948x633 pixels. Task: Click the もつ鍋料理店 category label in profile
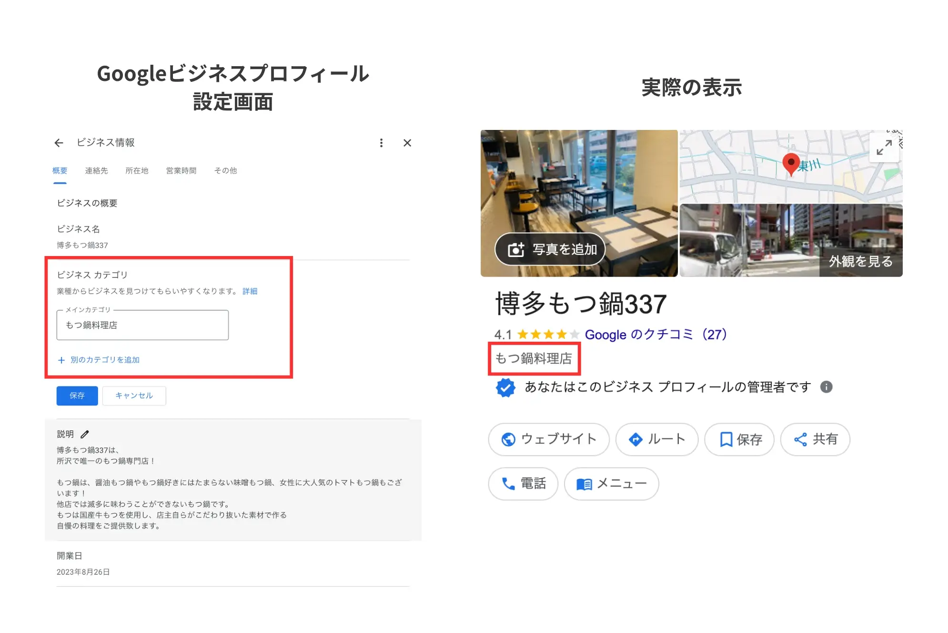pos(534,358)
